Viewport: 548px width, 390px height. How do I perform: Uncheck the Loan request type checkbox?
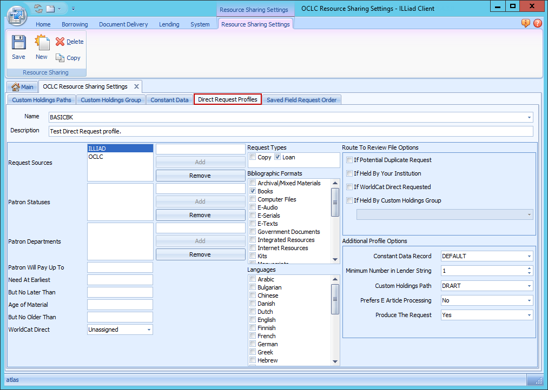point(278,157)
